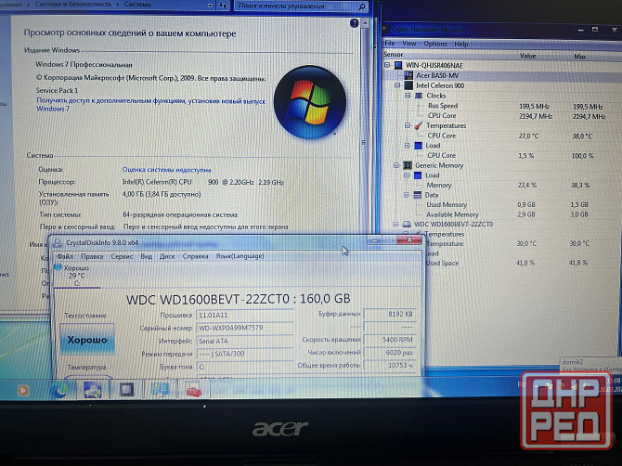Image resolution: width=622 pixels, height=466 pixels.
Task: Click the Generic Memory chip icon
Action: click(x=407, y=165)
